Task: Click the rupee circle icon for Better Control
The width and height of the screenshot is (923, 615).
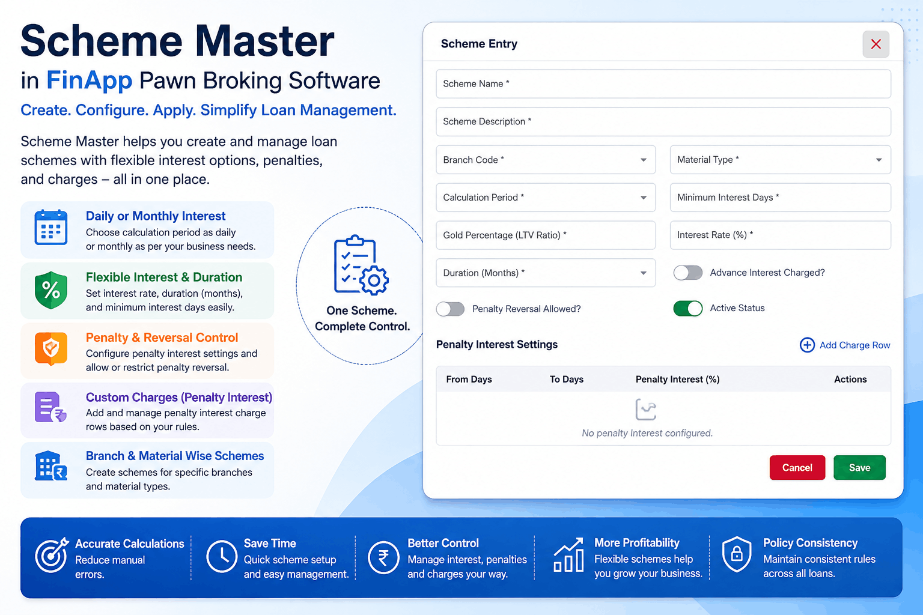Action: (x=383, y=557)
